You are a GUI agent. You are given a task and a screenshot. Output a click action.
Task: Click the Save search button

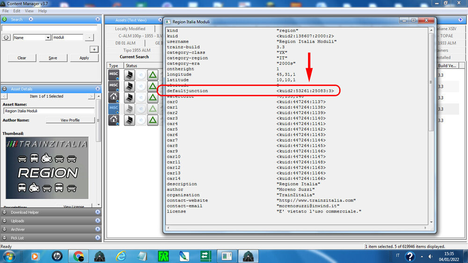tap(53, 58)
